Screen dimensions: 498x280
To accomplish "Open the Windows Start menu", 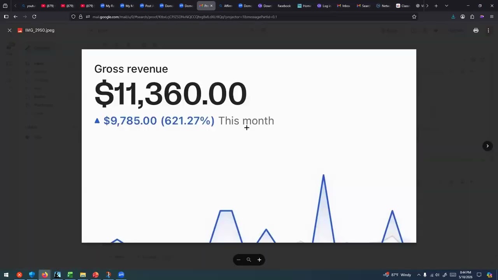I will click(6, 275).
